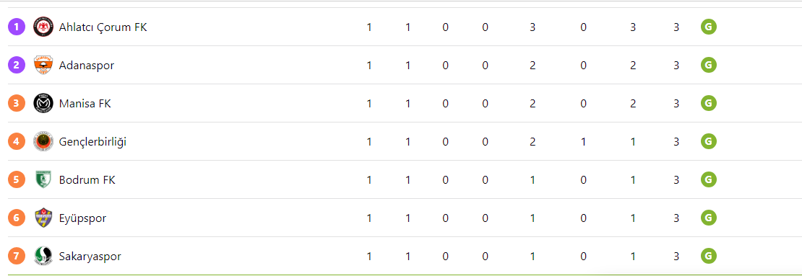This screenshot has height=276, width=802.
Task: Click the Adanaspor club crest
Action: pyautogui.click(x=43, y=66)
